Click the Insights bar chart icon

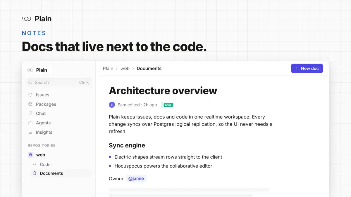tap(30, 133)
